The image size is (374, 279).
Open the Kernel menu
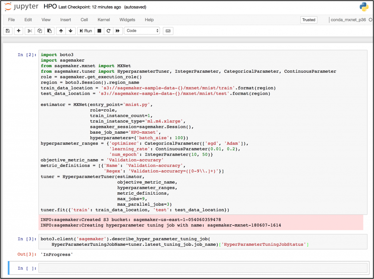pos(104,20)
